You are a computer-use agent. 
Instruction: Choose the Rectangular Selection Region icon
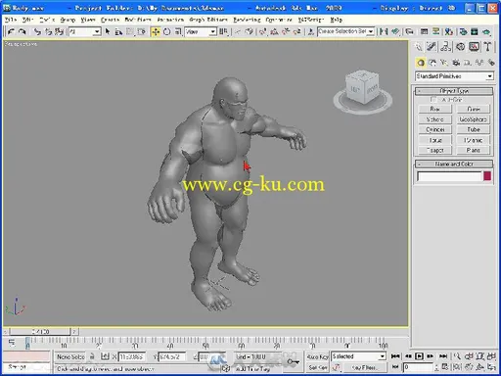coord(130,31)
